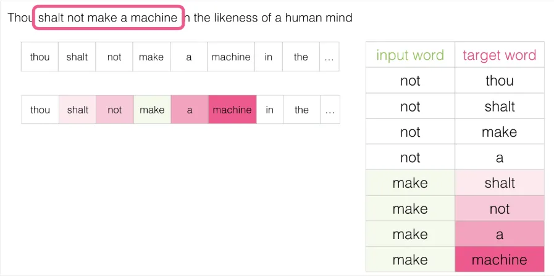Click the green "make" cell in the word row

(152, 110)
